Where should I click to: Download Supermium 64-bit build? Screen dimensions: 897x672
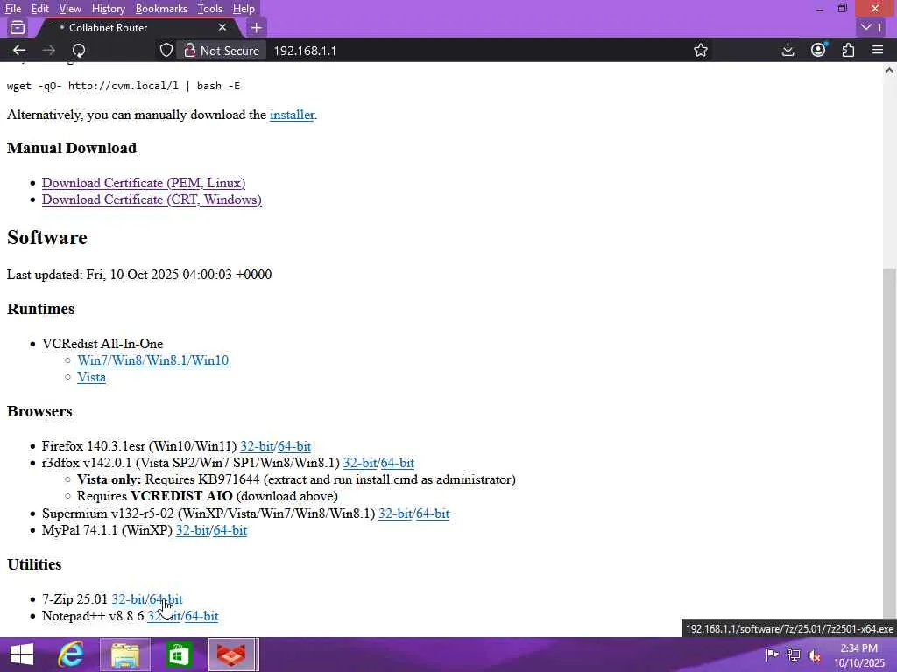433,513
